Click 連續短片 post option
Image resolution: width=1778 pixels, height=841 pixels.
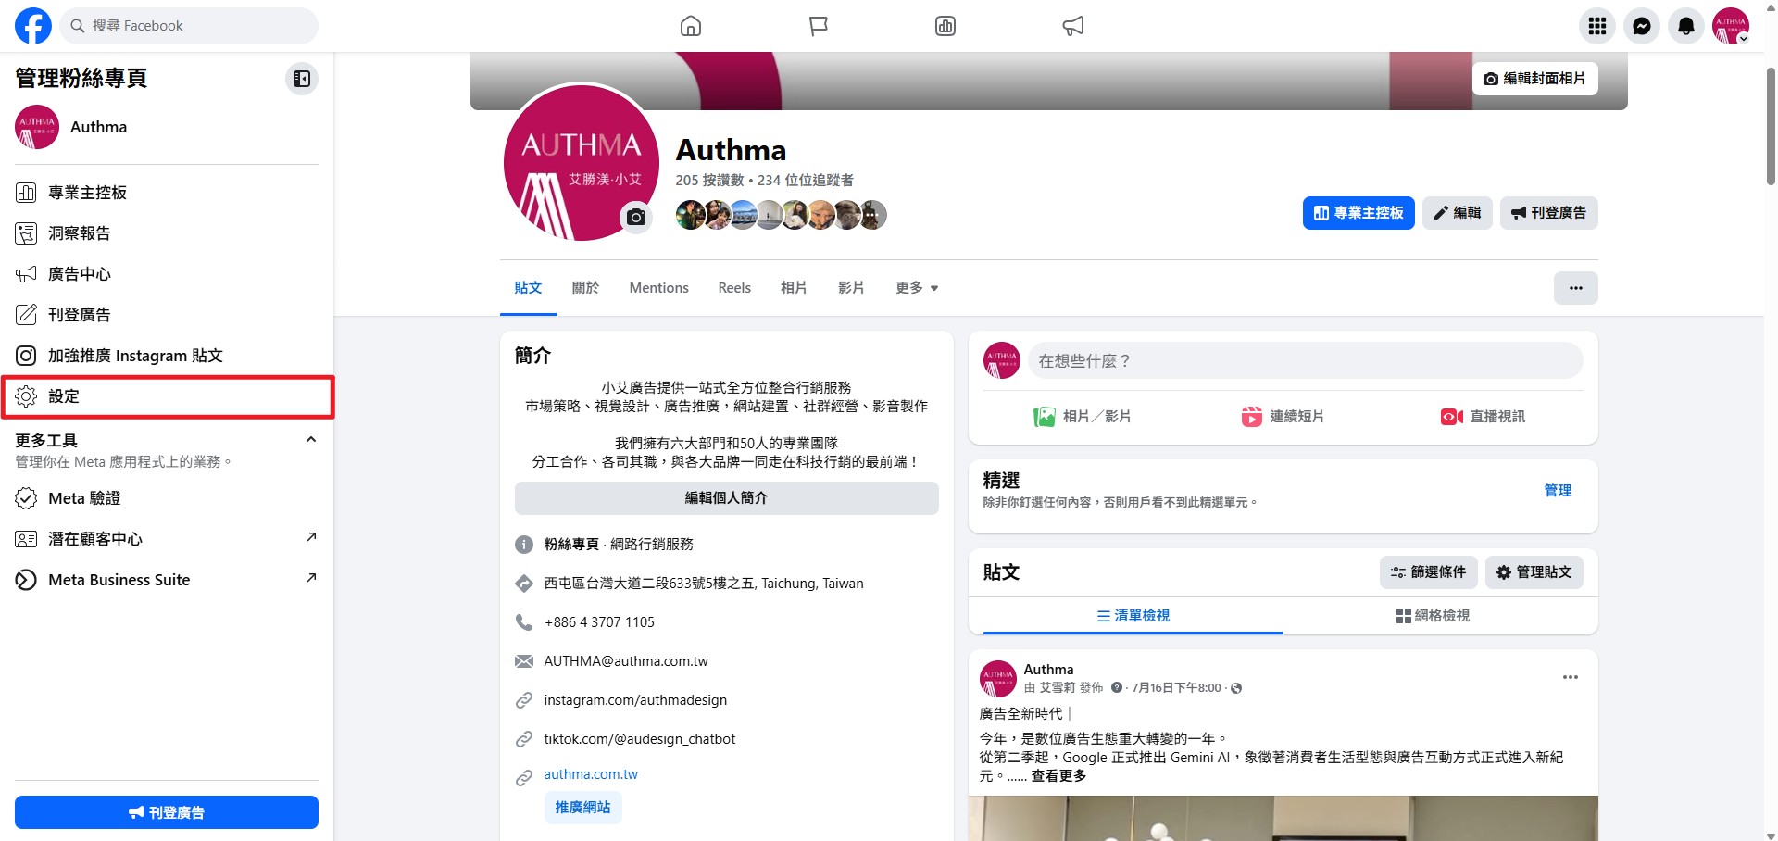tap(1283, 417)
